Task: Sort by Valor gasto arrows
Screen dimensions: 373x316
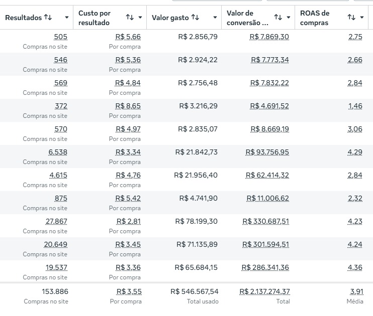Action: point(195,17)
